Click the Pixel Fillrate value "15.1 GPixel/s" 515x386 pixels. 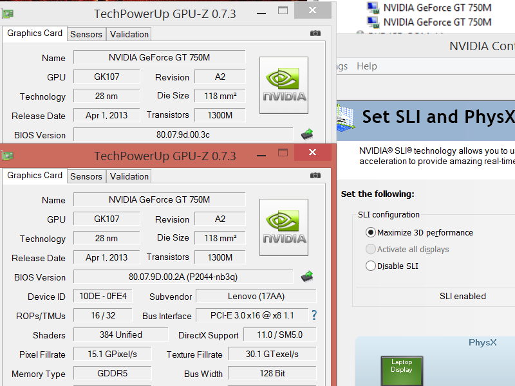[112, 354]
